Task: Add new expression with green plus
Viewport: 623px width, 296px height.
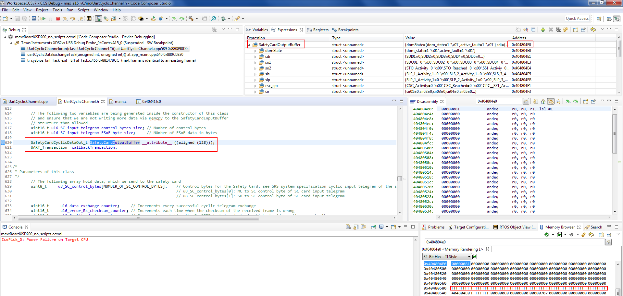Action: pyautogui.click(x=543, y=30)
